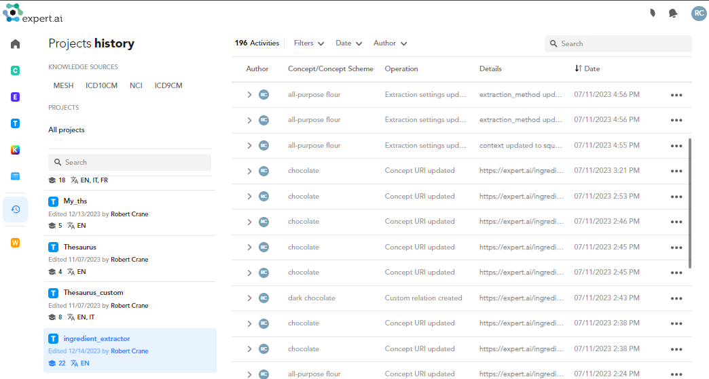This screenshot has height=379, width=709.
Task: Click the activity list vertical scrollbar
Action: pyautogui.click(x=690, y=203)
